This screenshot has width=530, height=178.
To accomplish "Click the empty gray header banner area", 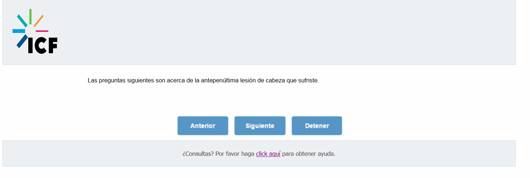I will (x=286, y=32).
